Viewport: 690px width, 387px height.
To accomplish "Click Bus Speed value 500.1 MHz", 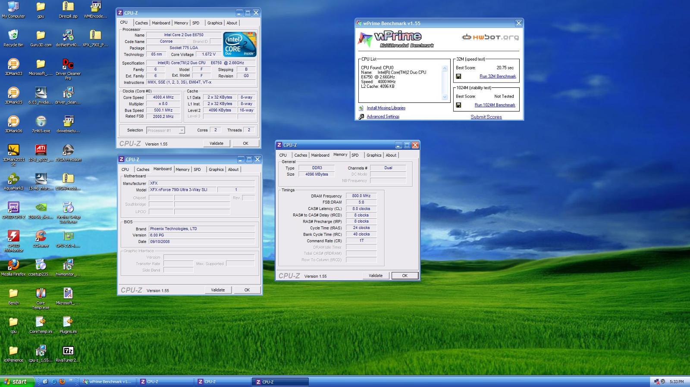I will coord(163,110).
